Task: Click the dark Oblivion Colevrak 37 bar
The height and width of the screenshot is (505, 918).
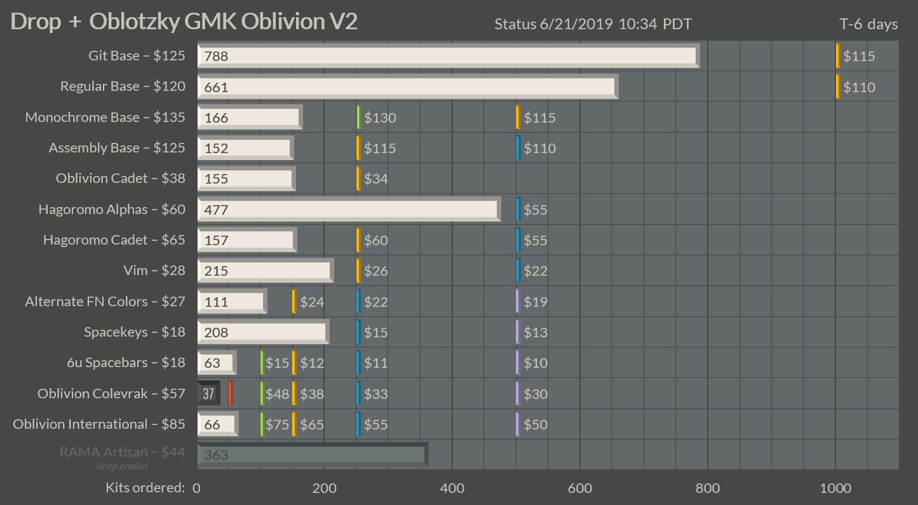Action: 208,393
